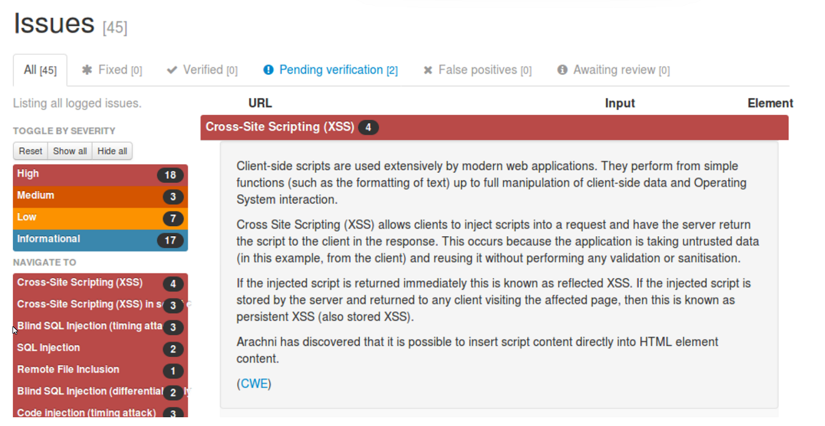Click the checkmark icon on Verified tab

pos(172,70)
